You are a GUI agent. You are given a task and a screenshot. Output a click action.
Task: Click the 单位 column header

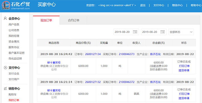coord(120,43)
